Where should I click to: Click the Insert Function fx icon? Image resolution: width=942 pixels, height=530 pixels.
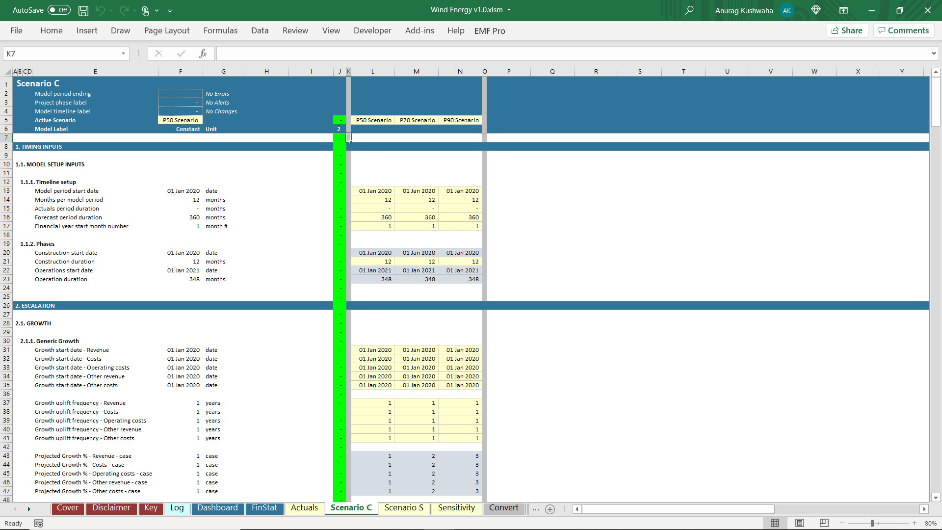coord(203,53)
